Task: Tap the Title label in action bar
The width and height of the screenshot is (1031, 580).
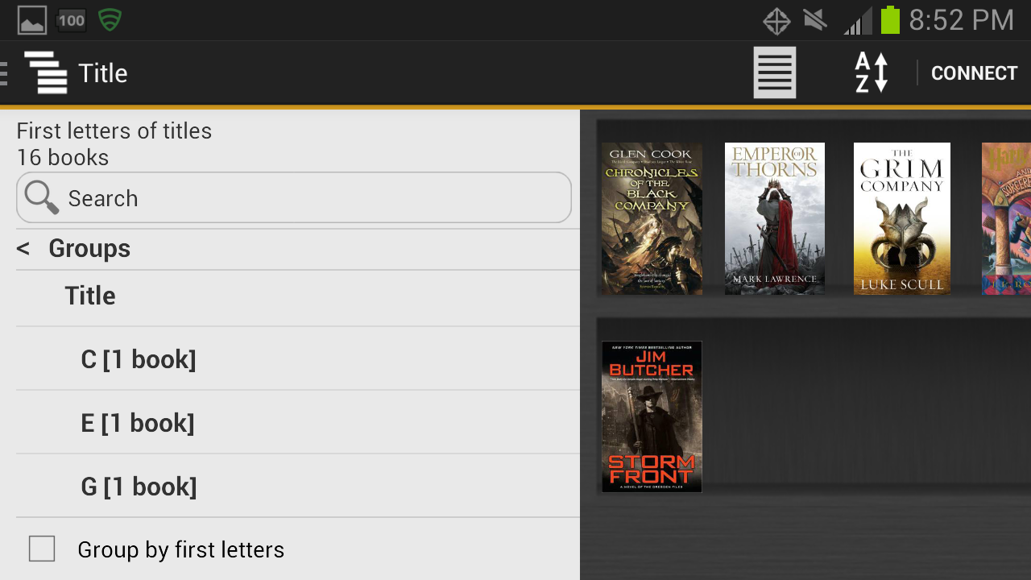Action: click(103, 73)
